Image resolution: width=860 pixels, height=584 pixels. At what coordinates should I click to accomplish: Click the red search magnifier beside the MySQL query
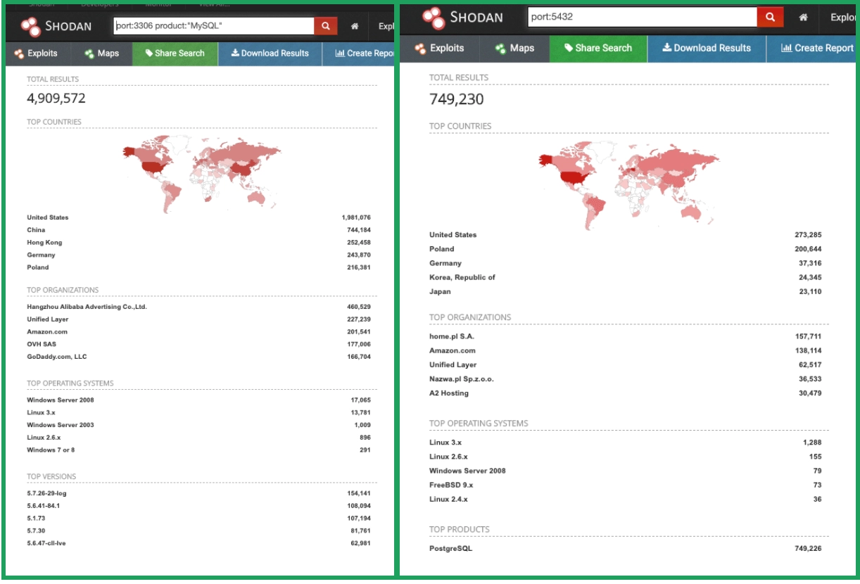point(325,26)
